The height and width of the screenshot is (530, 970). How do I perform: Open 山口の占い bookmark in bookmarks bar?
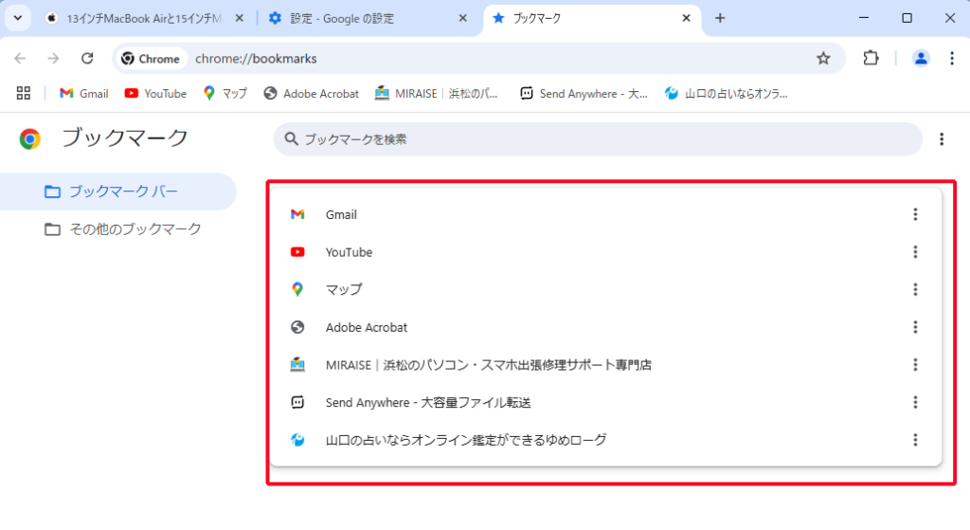[727, 94]
